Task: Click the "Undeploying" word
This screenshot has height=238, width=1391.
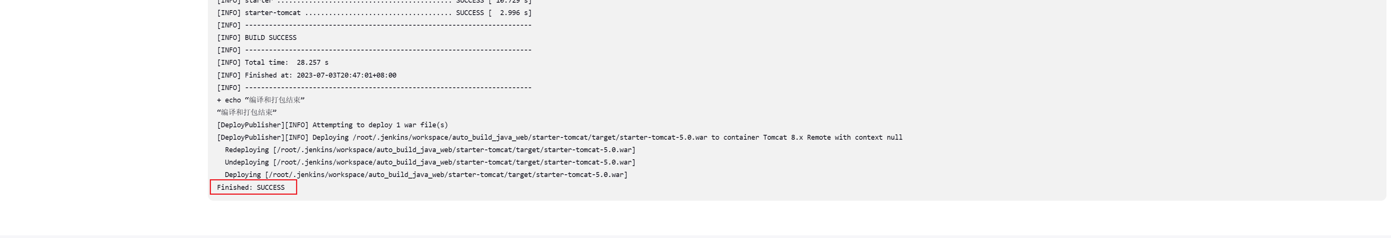Action: tap(247, 162)
